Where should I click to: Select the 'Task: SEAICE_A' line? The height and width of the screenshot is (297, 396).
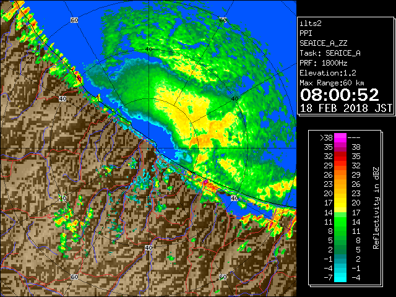pyautogui.click(x=330, y=53)
